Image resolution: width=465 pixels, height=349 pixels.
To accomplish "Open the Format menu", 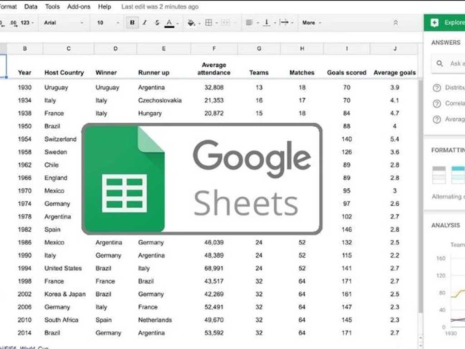I will pyautogui.click(x=8, y=6).
